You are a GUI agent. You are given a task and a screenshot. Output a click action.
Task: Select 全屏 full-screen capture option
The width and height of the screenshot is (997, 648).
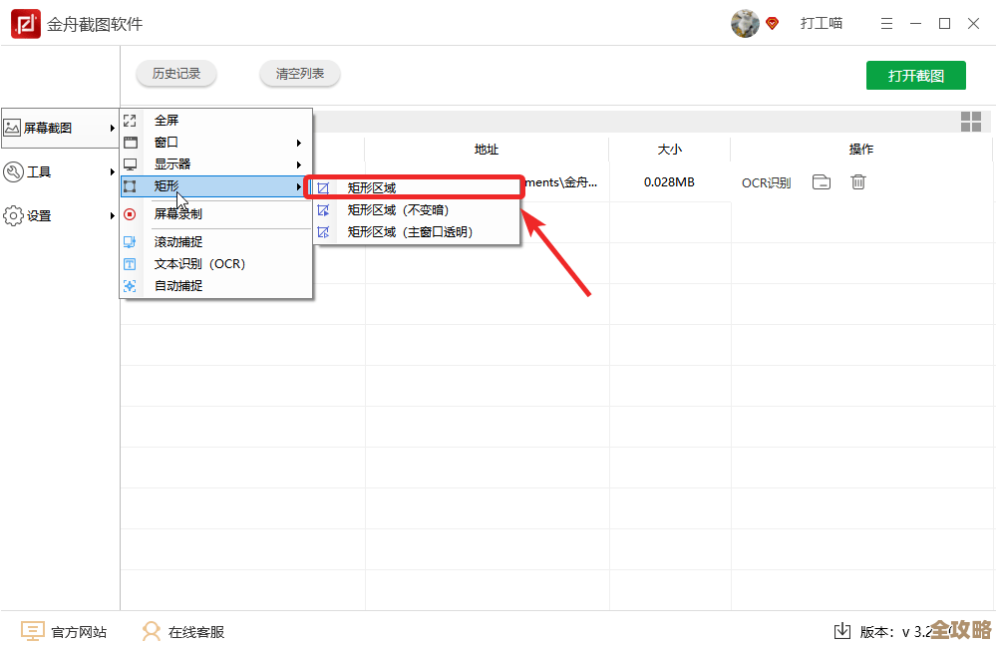[166, 121]
